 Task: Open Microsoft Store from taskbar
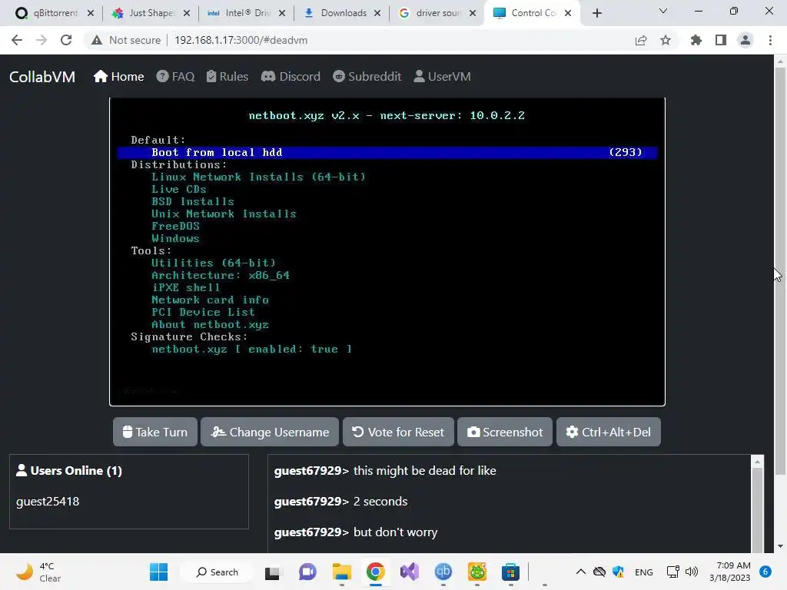[x=510, y=572]
